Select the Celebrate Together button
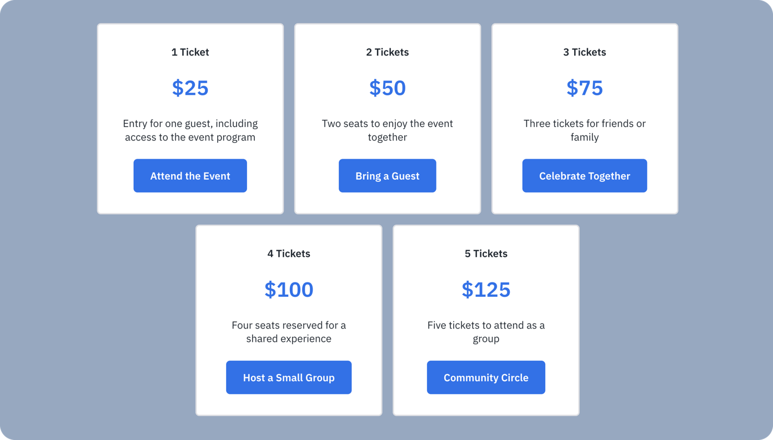This screenshot has height=440, width=773. coord(584,176)
